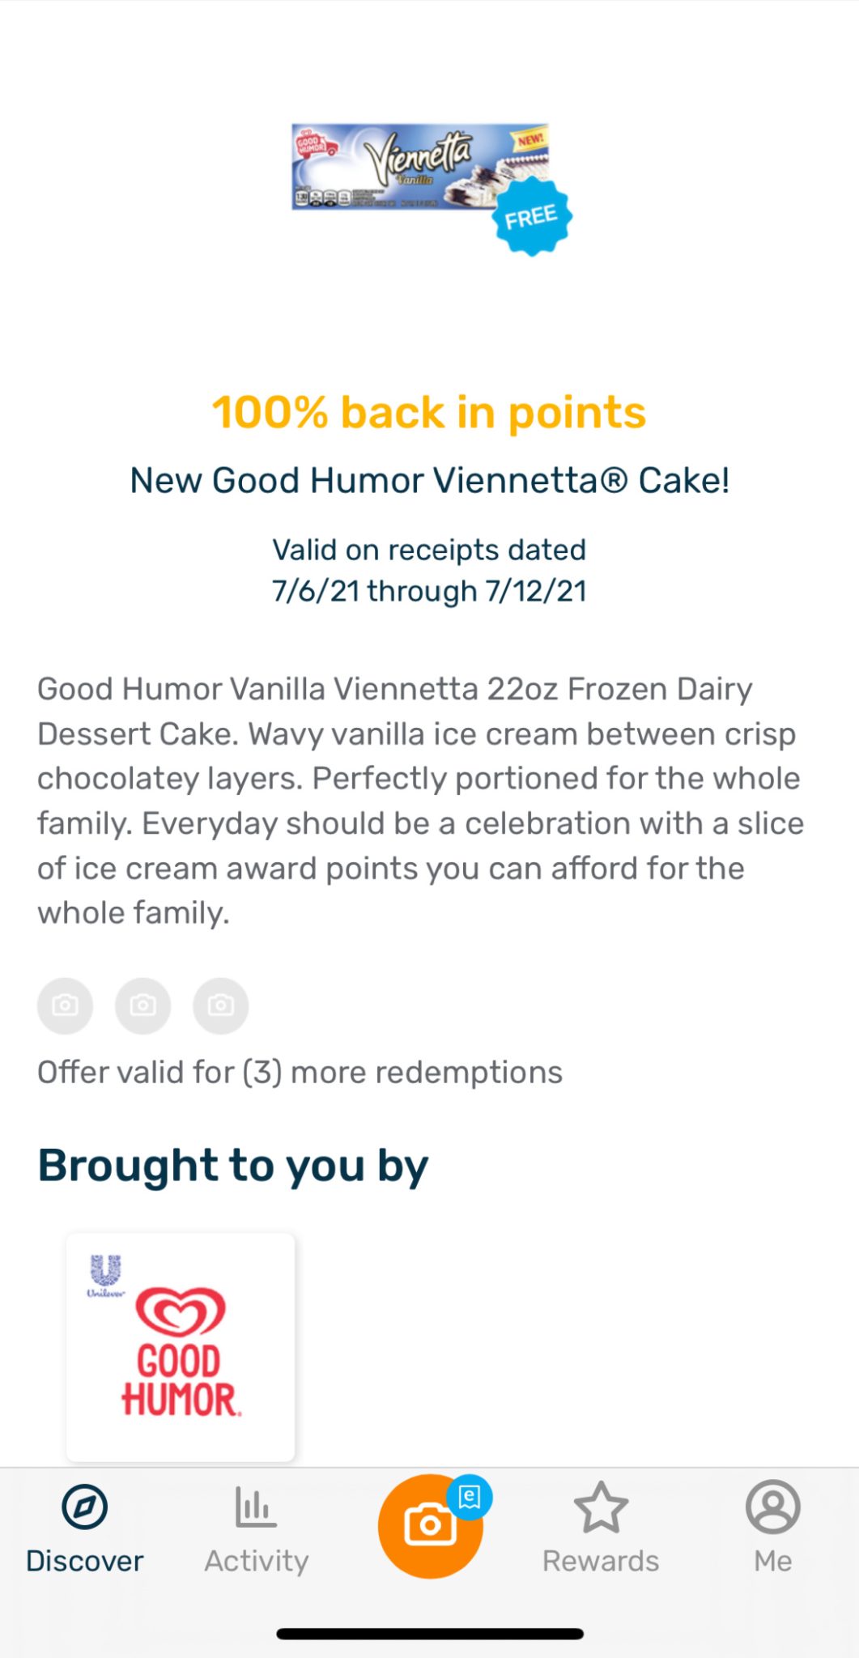Tap the Rewards star icon
This screenshot has width=859, height=1658.
(601, 1507)
